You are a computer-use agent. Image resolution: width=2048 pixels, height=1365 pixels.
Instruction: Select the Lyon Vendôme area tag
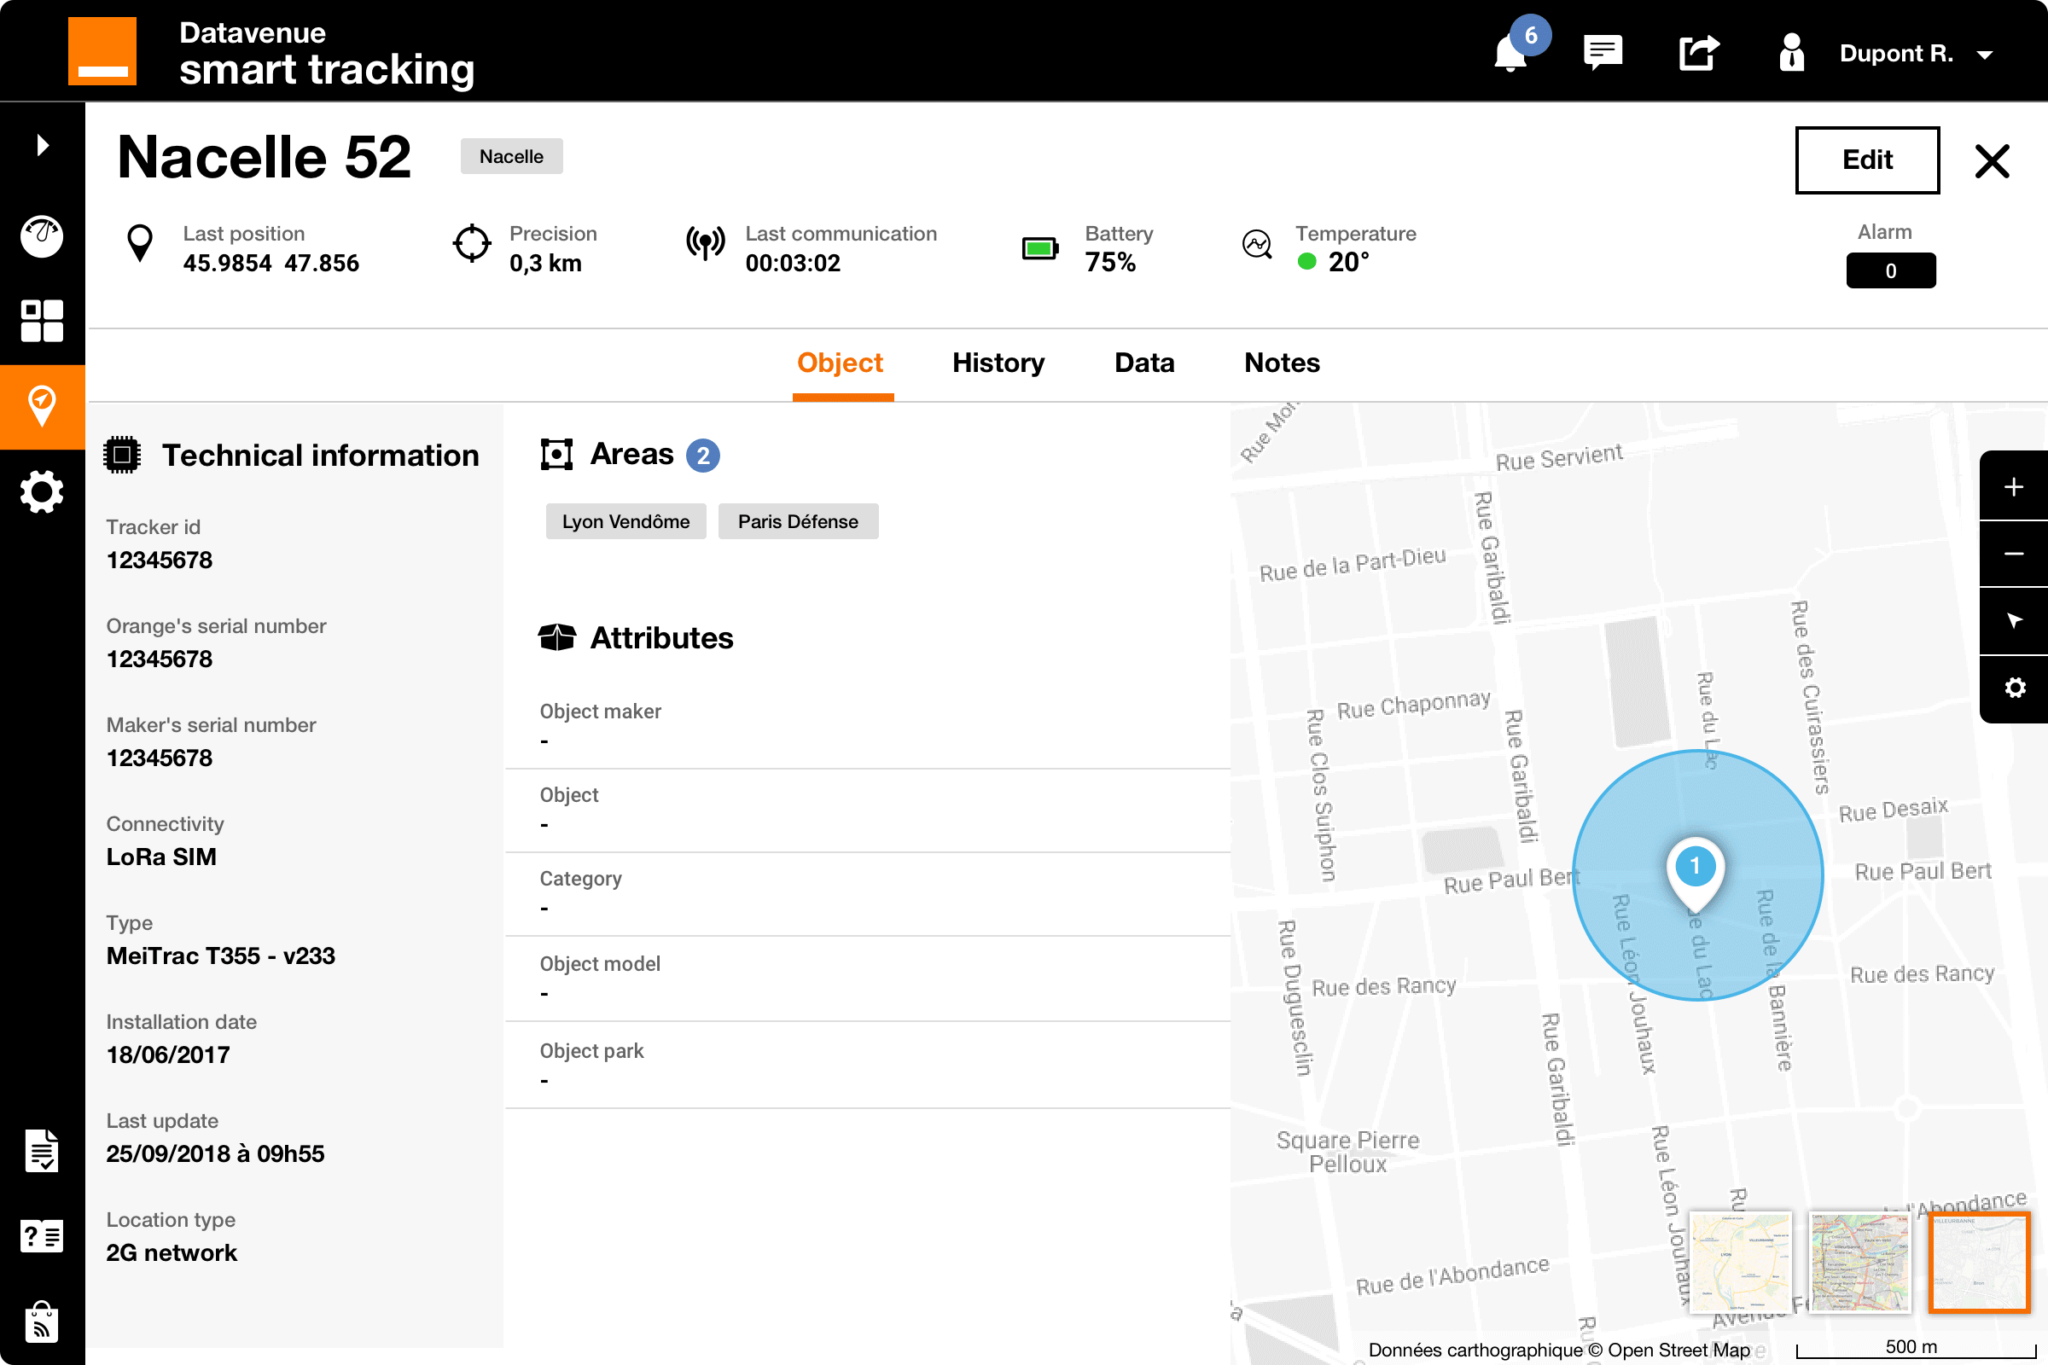(x=625, y=521)
